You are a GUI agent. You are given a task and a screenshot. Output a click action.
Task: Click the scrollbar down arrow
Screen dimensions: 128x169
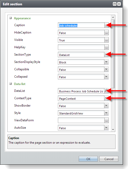pos(113,130)
